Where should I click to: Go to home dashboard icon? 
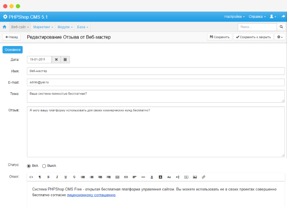pos(5,27)
